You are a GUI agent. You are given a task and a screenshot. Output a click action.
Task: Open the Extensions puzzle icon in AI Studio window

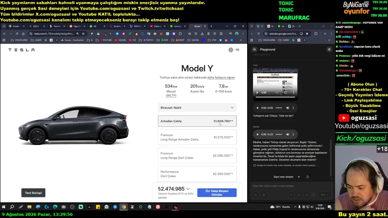tap(316, 34)
